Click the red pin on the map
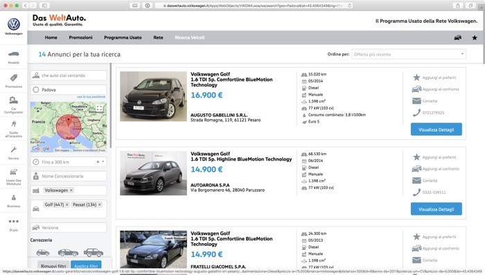The height and width of the screenshot is (275, 485). 69,121
